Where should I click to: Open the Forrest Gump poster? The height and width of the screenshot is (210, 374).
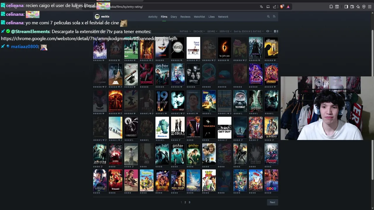[193, 48]
